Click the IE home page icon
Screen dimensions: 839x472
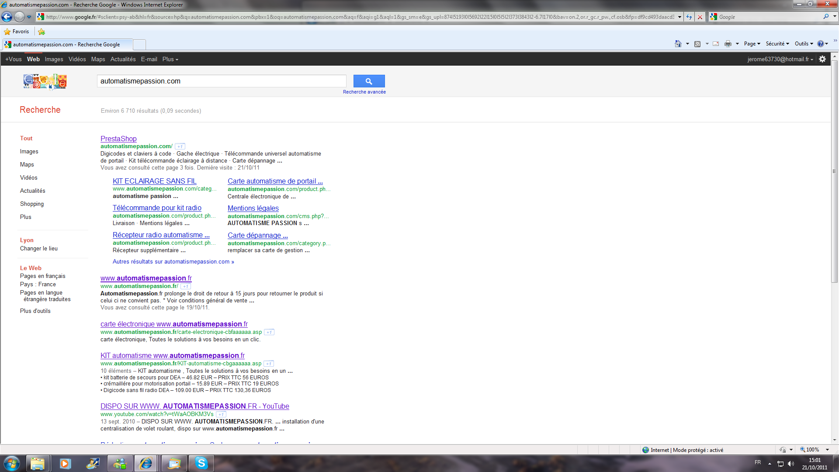[x=678, y=44]
